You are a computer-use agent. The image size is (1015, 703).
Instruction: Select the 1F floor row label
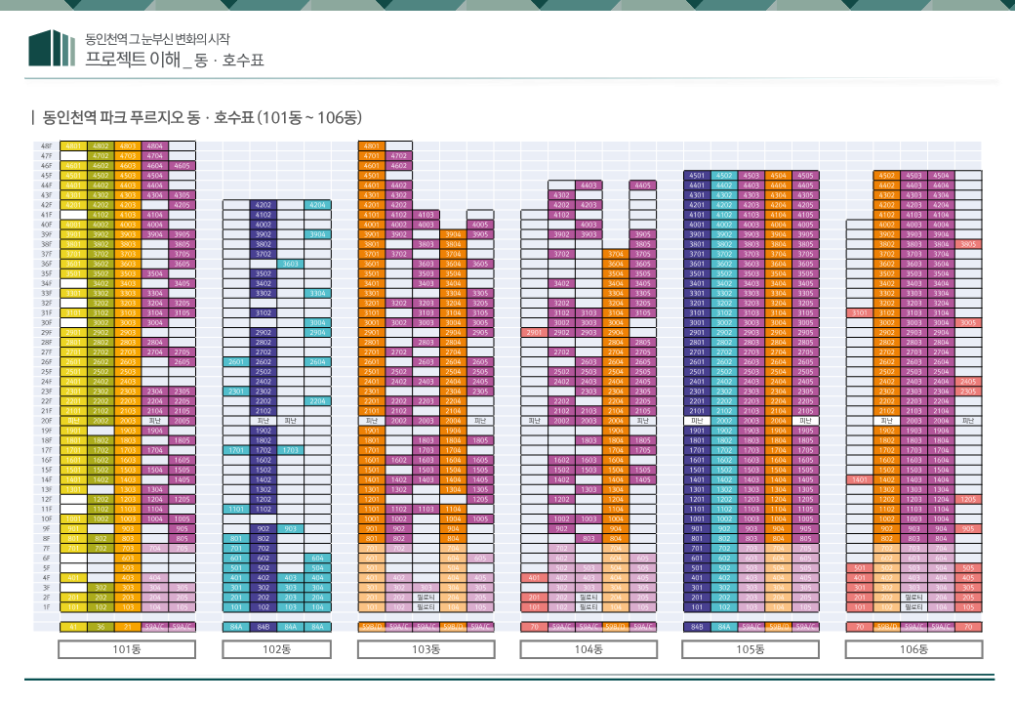pyautogui.click(x=46, y=606)
